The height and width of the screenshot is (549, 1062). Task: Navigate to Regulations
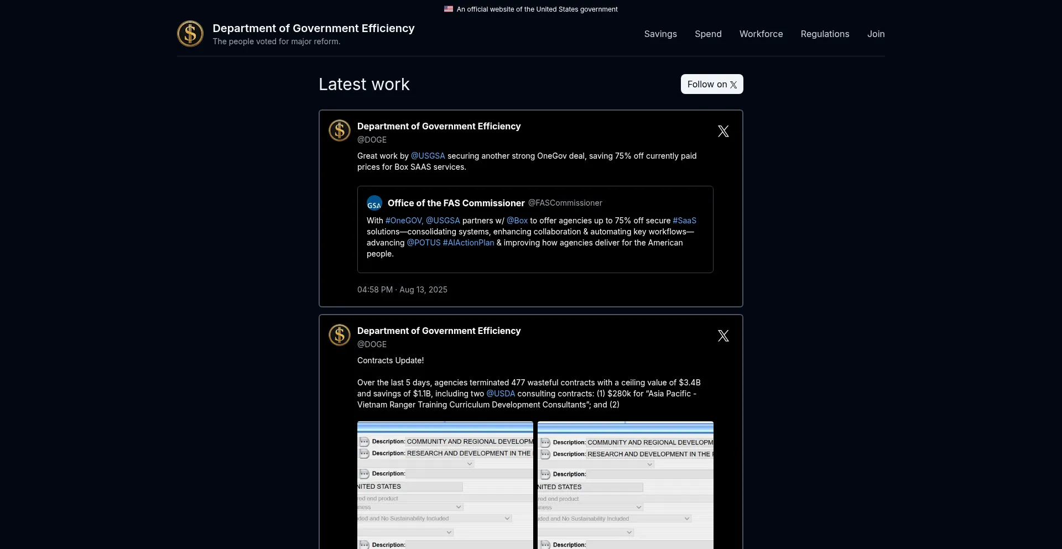[825, 34]
